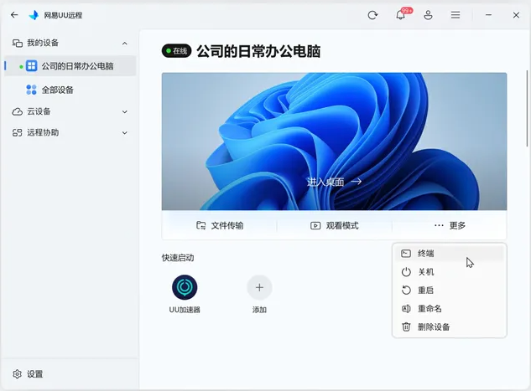Click the rename icon beside 重命名
This screenshot has width=531, height=391.
coord(406,309)
